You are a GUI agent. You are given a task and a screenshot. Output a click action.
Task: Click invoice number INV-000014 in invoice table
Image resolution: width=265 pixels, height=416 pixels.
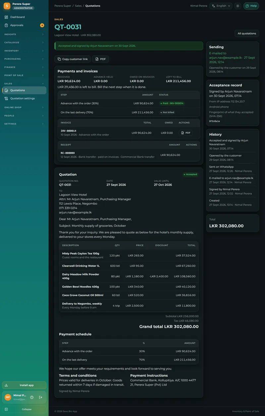pos(68,131)
